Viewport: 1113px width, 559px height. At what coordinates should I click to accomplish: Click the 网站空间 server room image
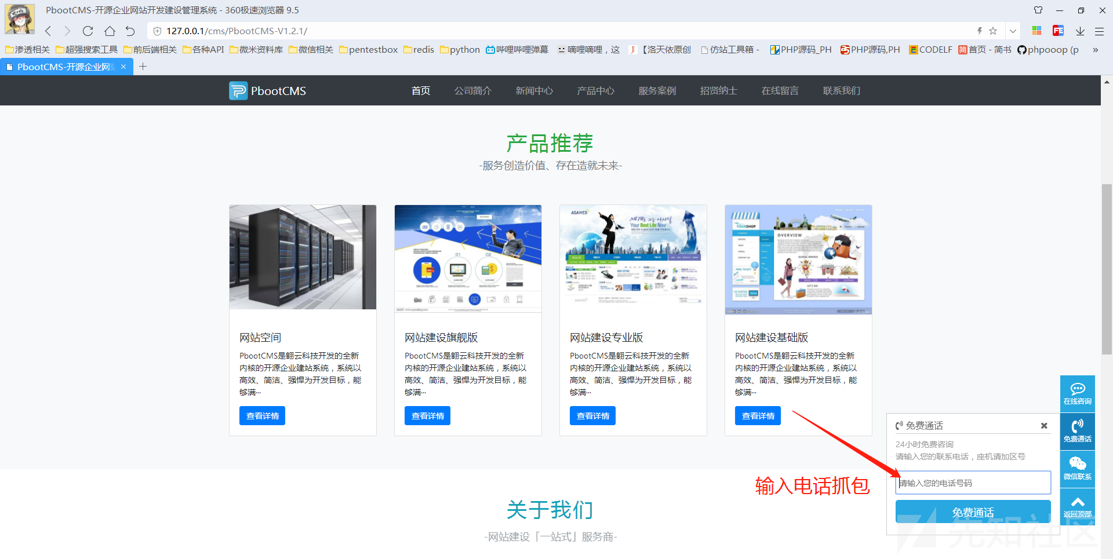click(x=303, y=257)
